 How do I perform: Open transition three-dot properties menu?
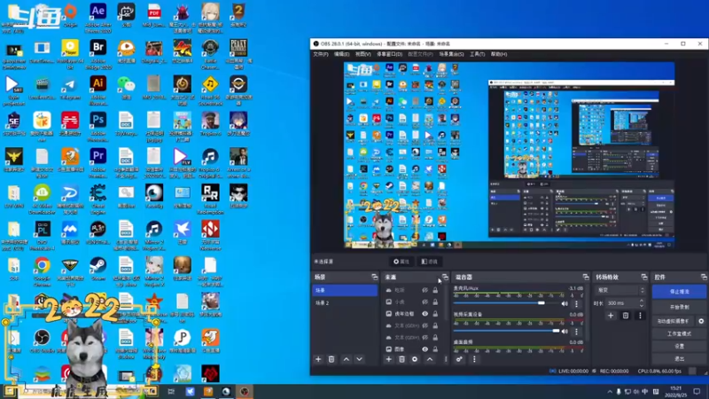(x=640, y=316)
